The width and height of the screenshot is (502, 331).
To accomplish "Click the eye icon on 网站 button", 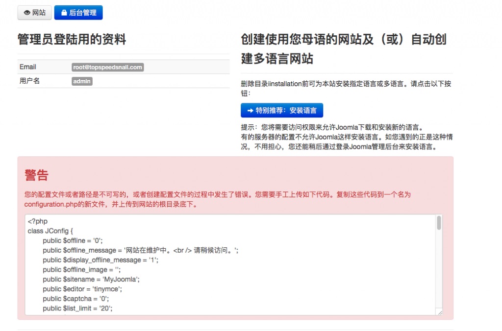I will point(27,13).
